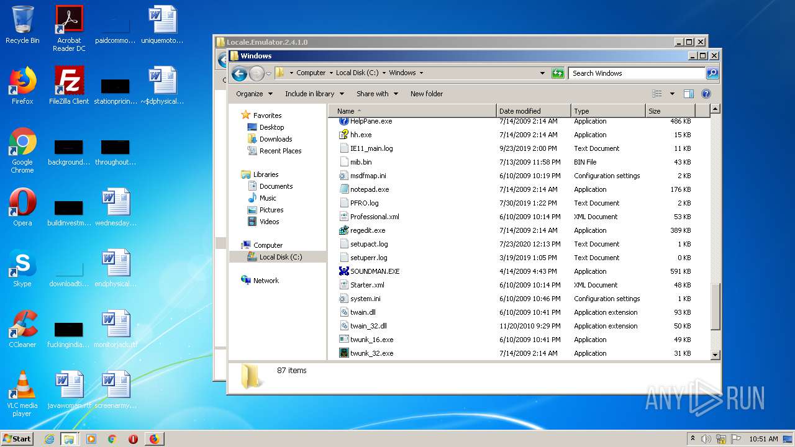Click the Forward navigation arrow in Explorer
Screen dimensions: 795x447
257,73
